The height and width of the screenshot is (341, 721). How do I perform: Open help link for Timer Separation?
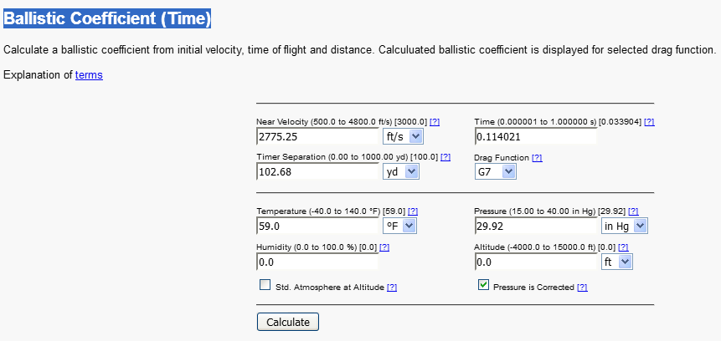pyautogui.click(x=445, y=157)
